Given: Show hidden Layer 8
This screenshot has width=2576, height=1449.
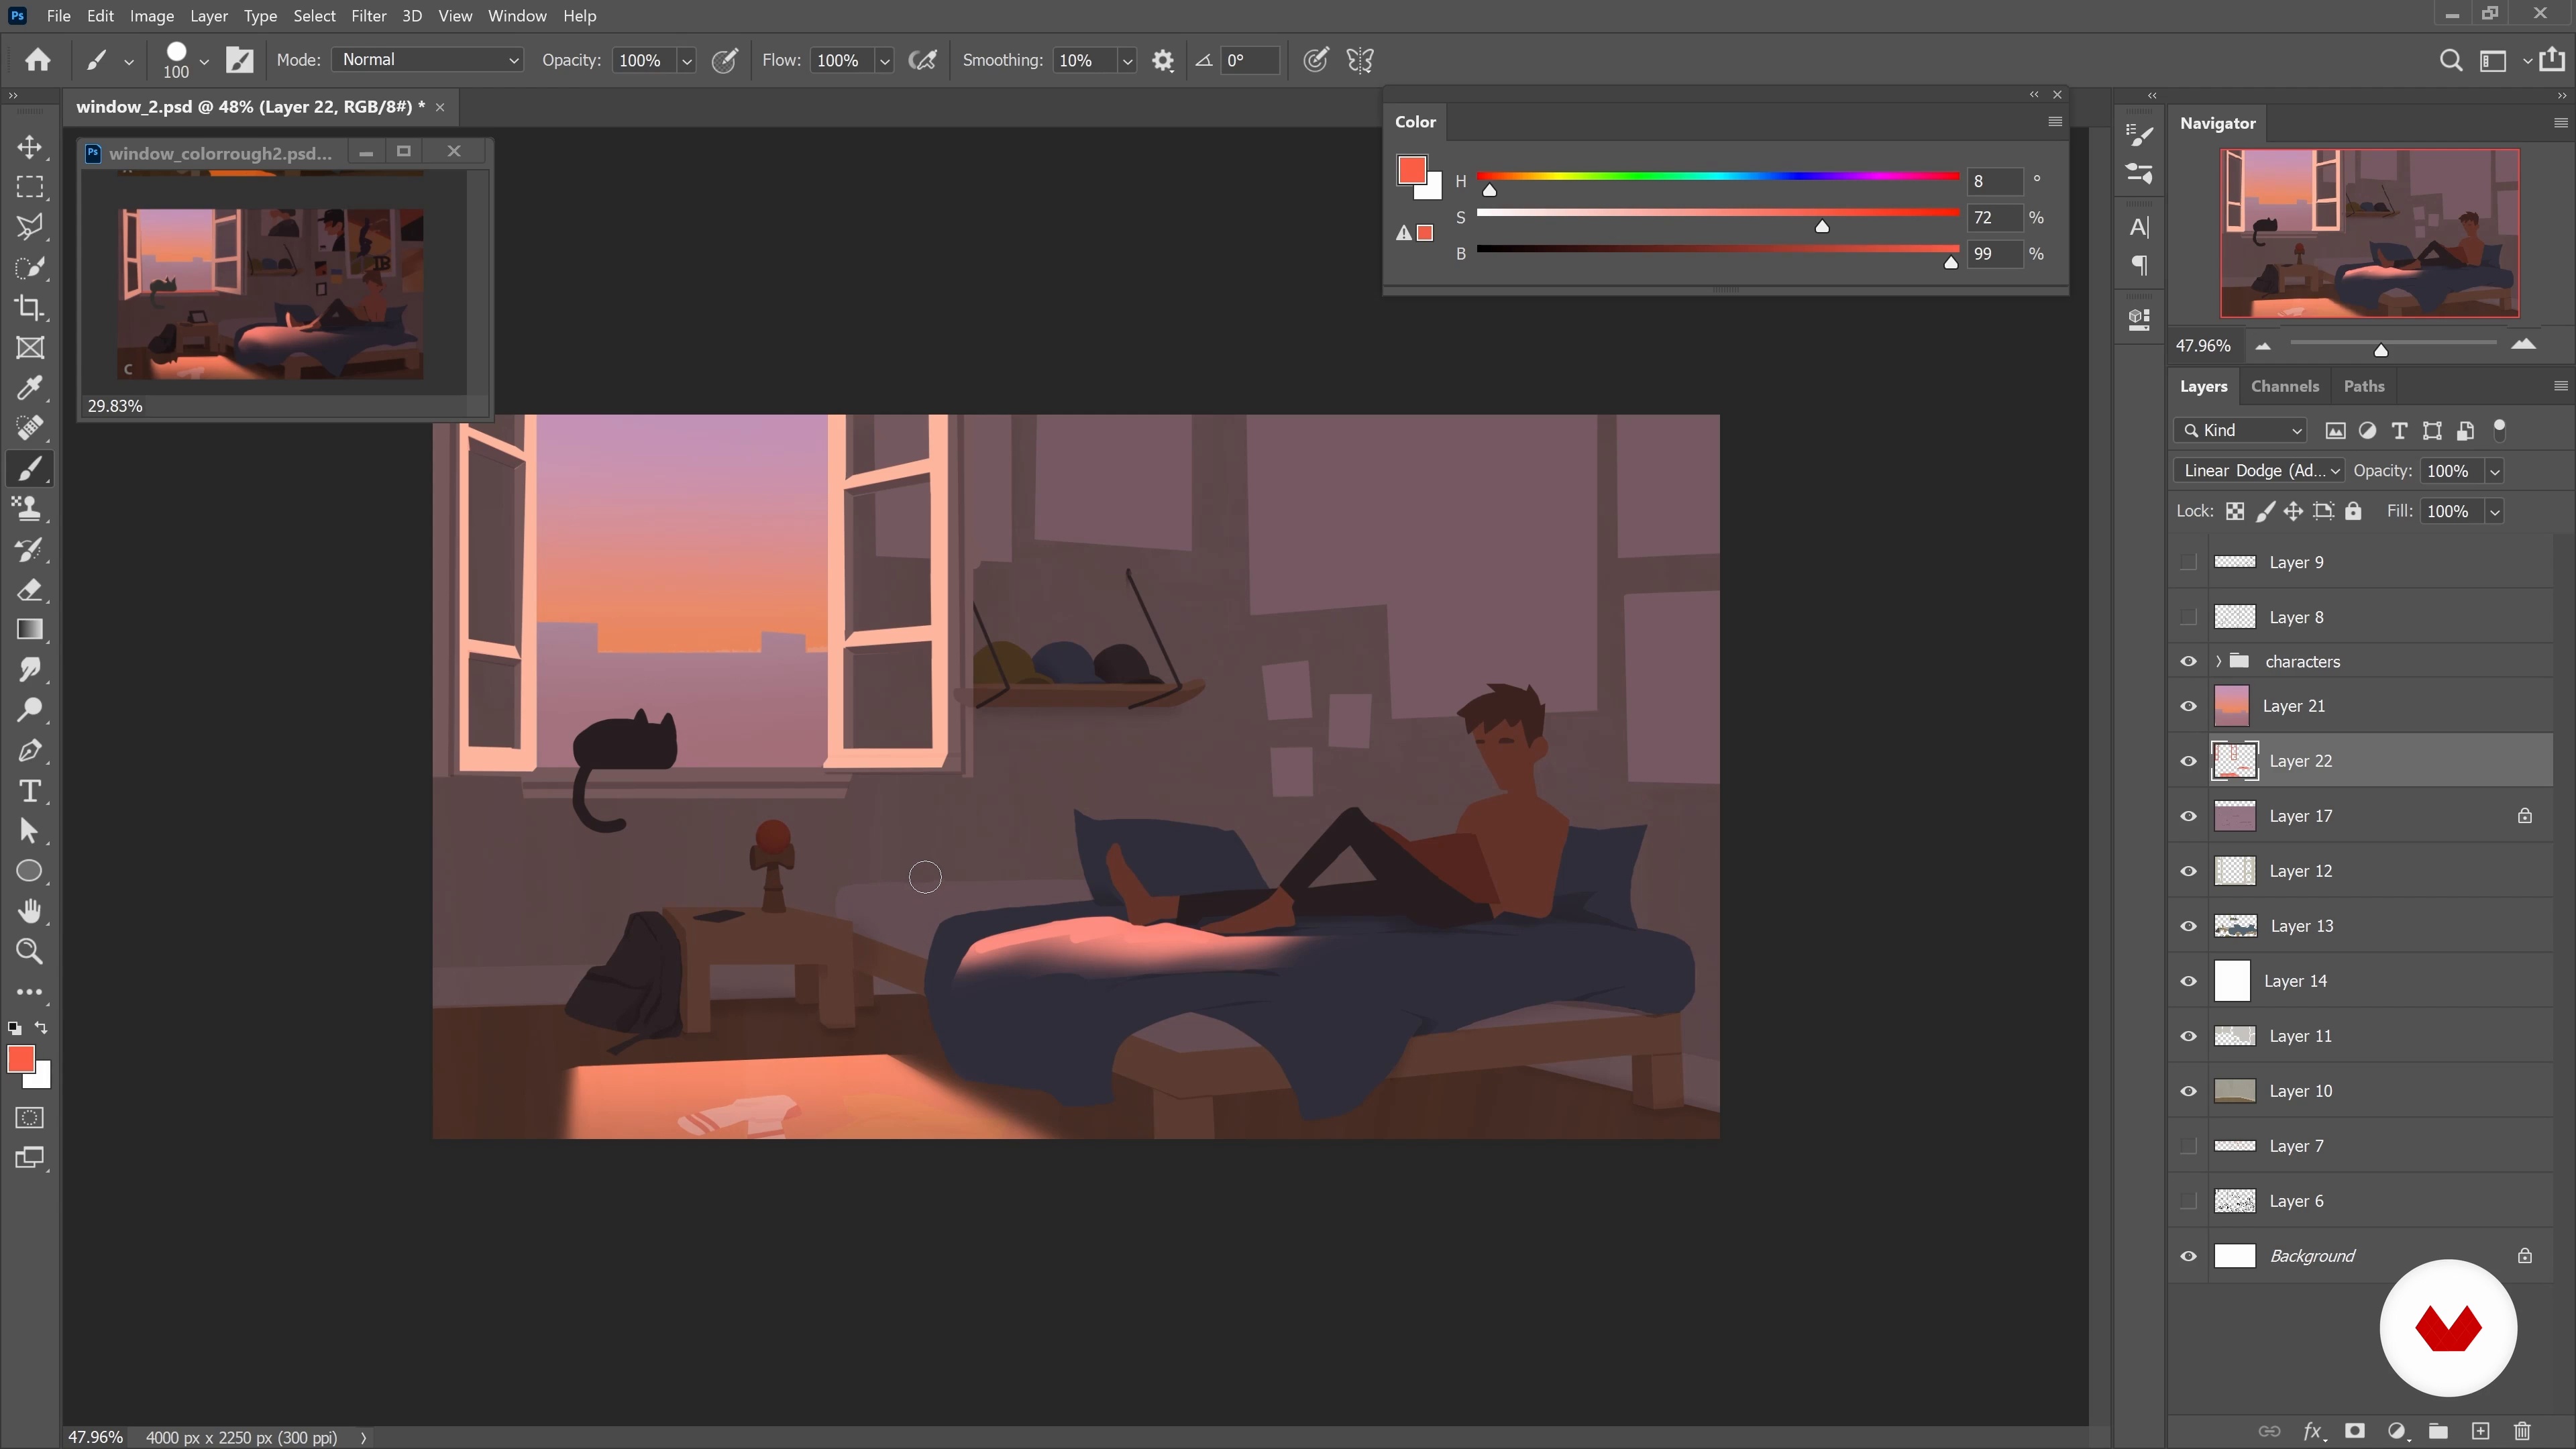Looking at the screenshot, I should coord(2188,617).
